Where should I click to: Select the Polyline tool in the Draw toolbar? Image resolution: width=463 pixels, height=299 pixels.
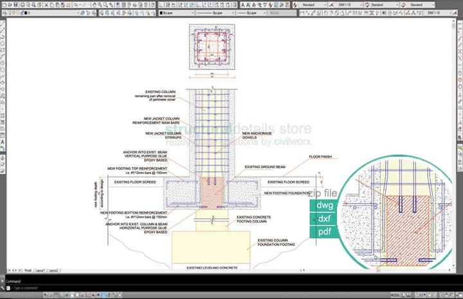point(3,37)
